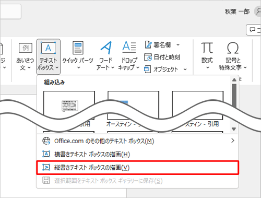Expand the ドロップキャップ dropdown arrow

click(138, 67)
